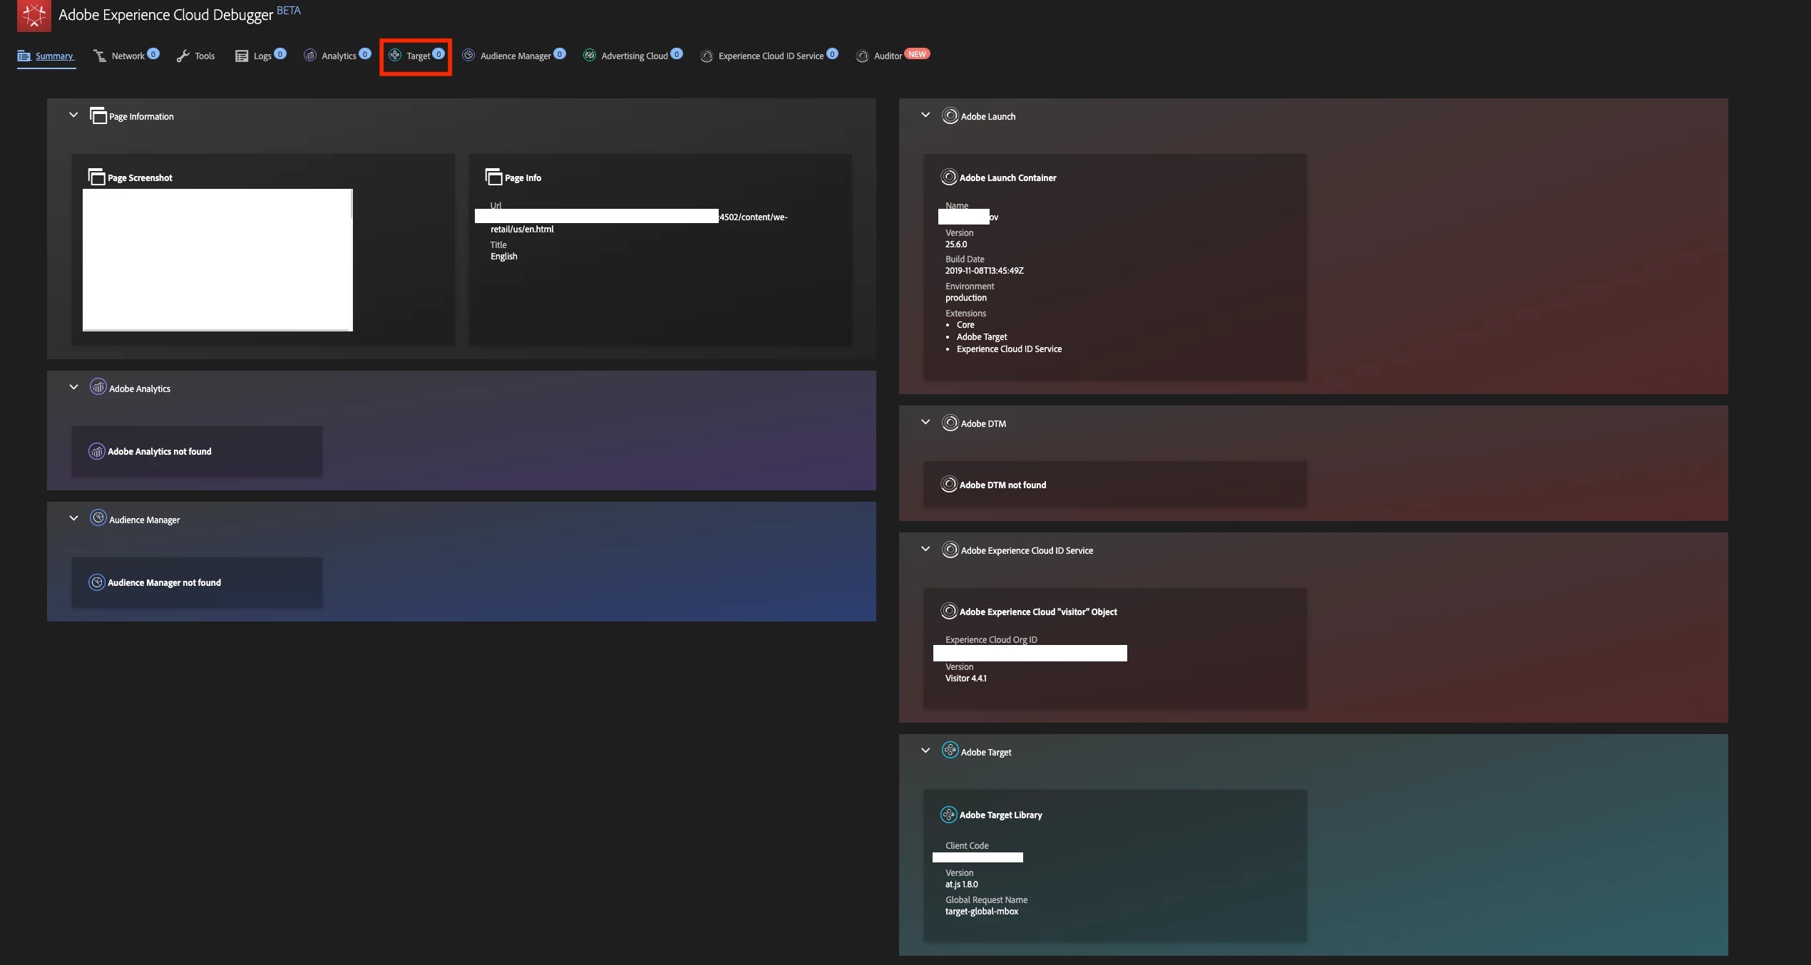Click the Logs list icon
Image resolution: width=1811 pixels, height=965 pixels.
point(242,56)
